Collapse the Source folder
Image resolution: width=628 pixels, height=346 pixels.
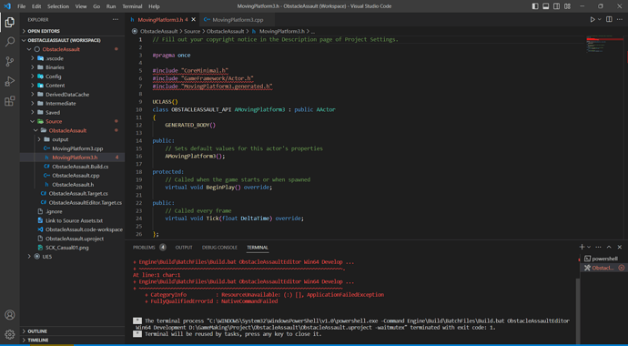point(72,121)
